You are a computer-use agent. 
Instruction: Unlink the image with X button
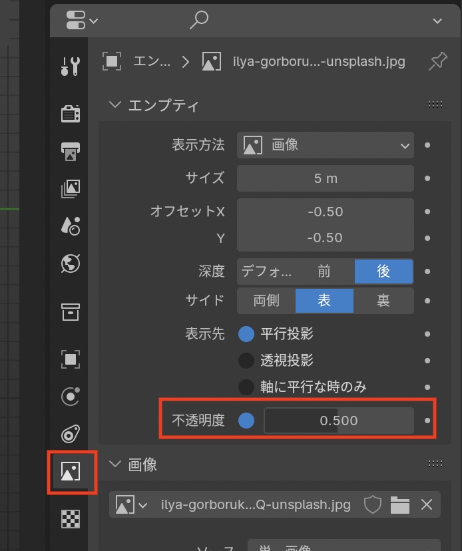[x=427, y=505]
